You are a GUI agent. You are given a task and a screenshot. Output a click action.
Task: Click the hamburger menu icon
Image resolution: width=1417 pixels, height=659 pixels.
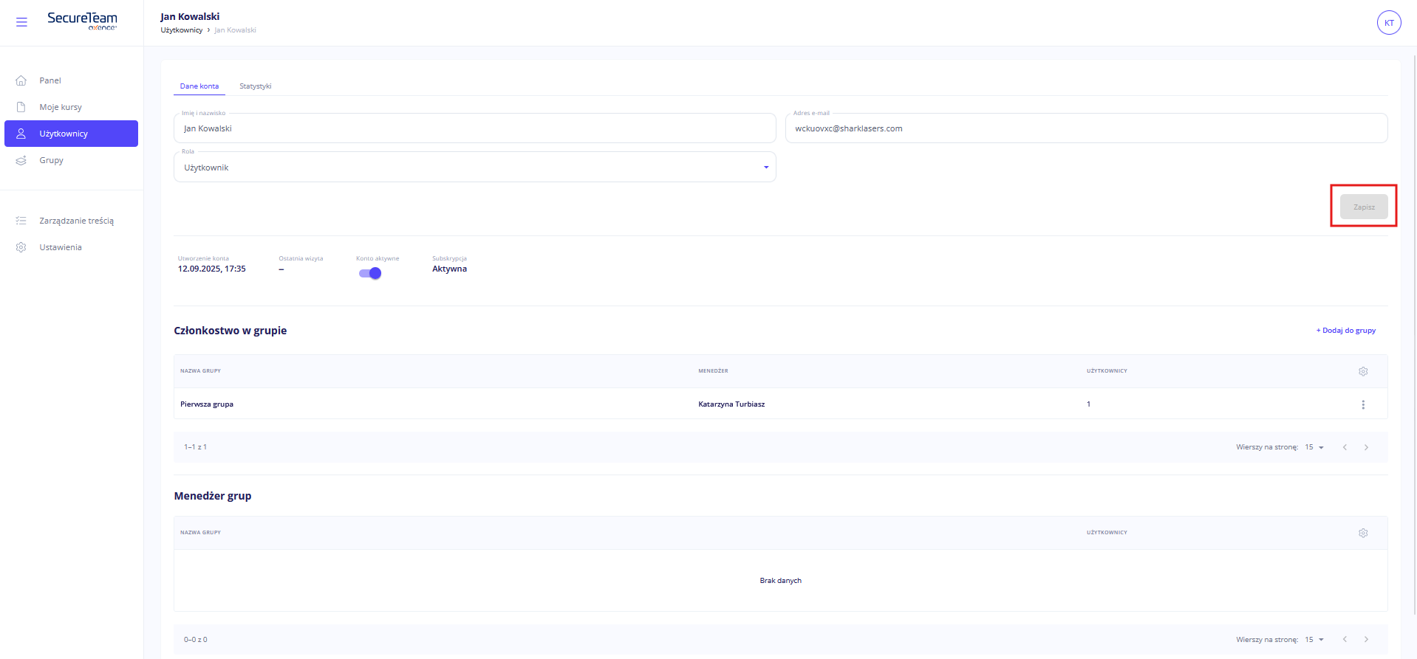click(21, 22)
